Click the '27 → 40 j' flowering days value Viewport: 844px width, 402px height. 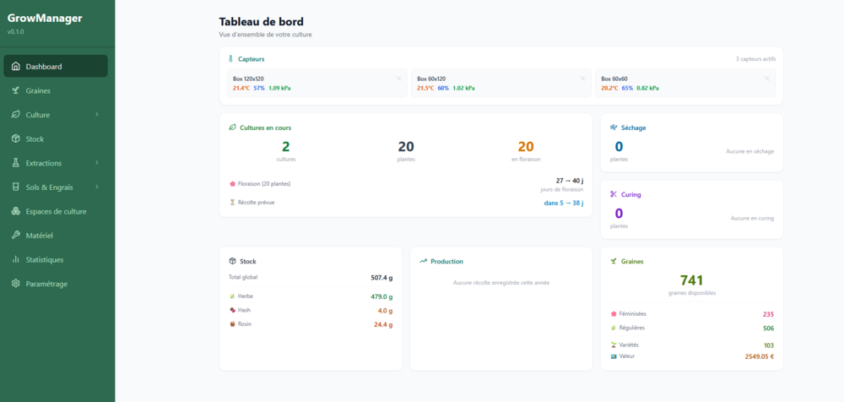(570, 181)
